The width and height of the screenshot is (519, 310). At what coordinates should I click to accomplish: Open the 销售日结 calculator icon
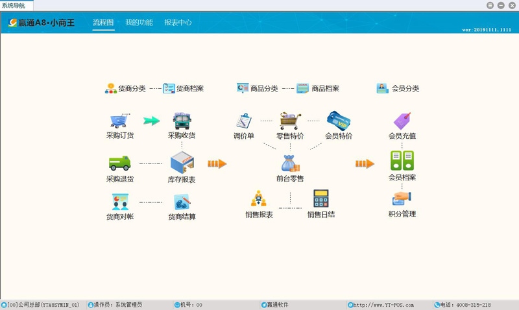[320, 199]
